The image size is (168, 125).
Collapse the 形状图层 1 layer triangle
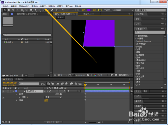pyautogui.click(x=14, y=91)
